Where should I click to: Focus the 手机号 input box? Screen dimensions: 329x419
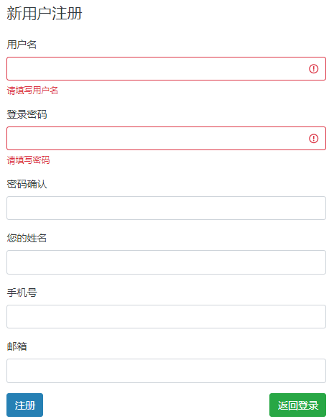point(166,317)
